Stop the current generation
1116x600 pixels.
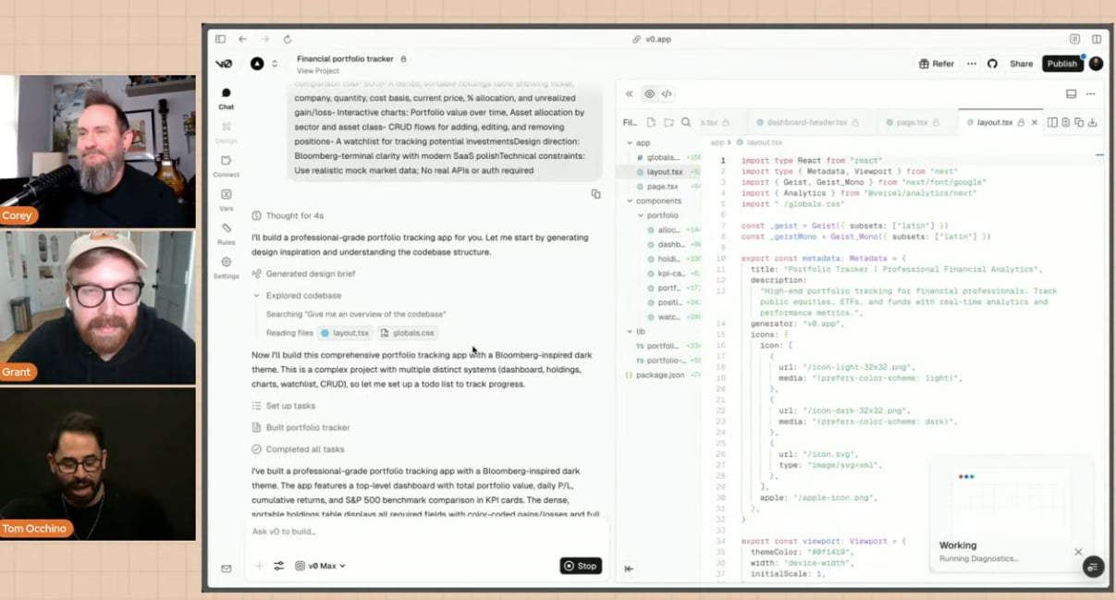coord(581,566)
